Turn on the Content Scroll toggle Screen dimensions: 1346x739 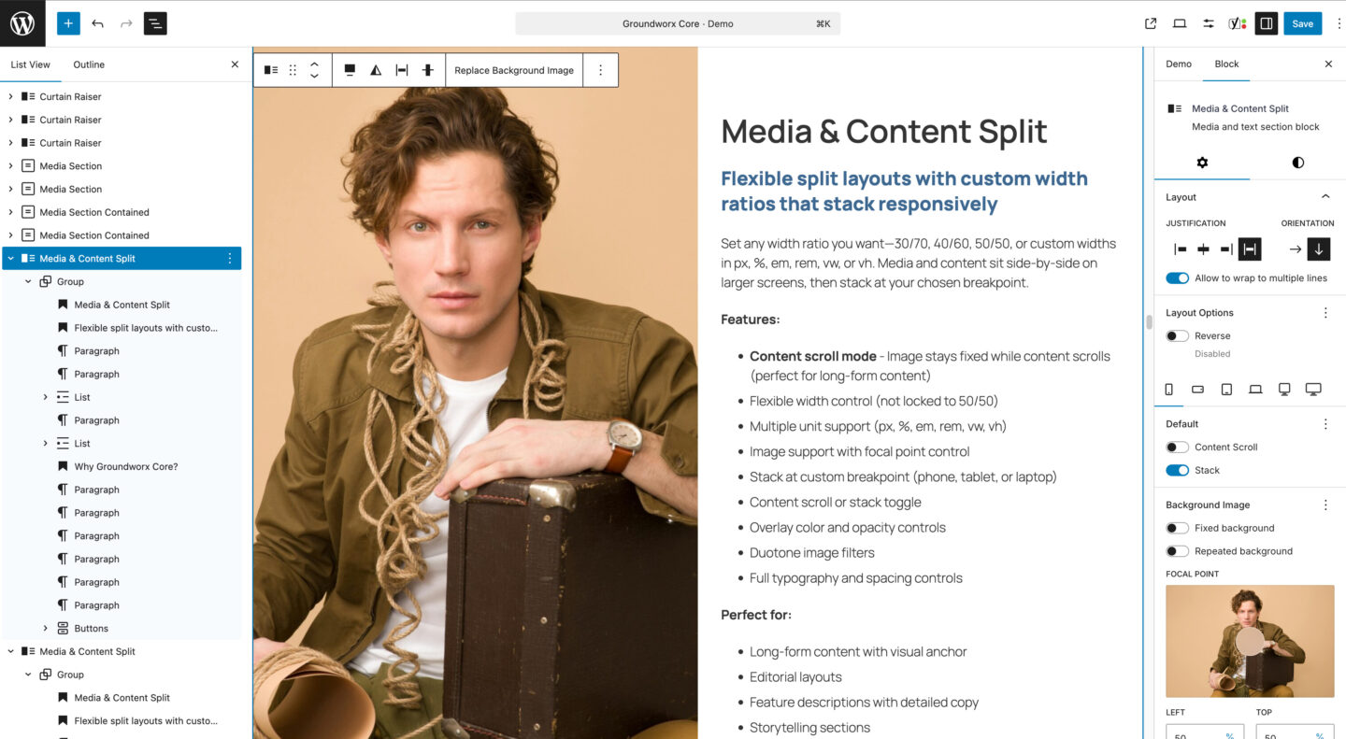1177,447
